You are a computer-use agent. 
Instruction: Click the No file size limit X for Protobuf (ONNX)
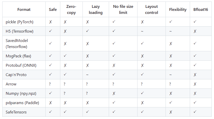pos(114,65)
